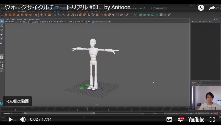
Task: Toggle view transform button beside sRGB gamma
Action: tap(93, 22)
